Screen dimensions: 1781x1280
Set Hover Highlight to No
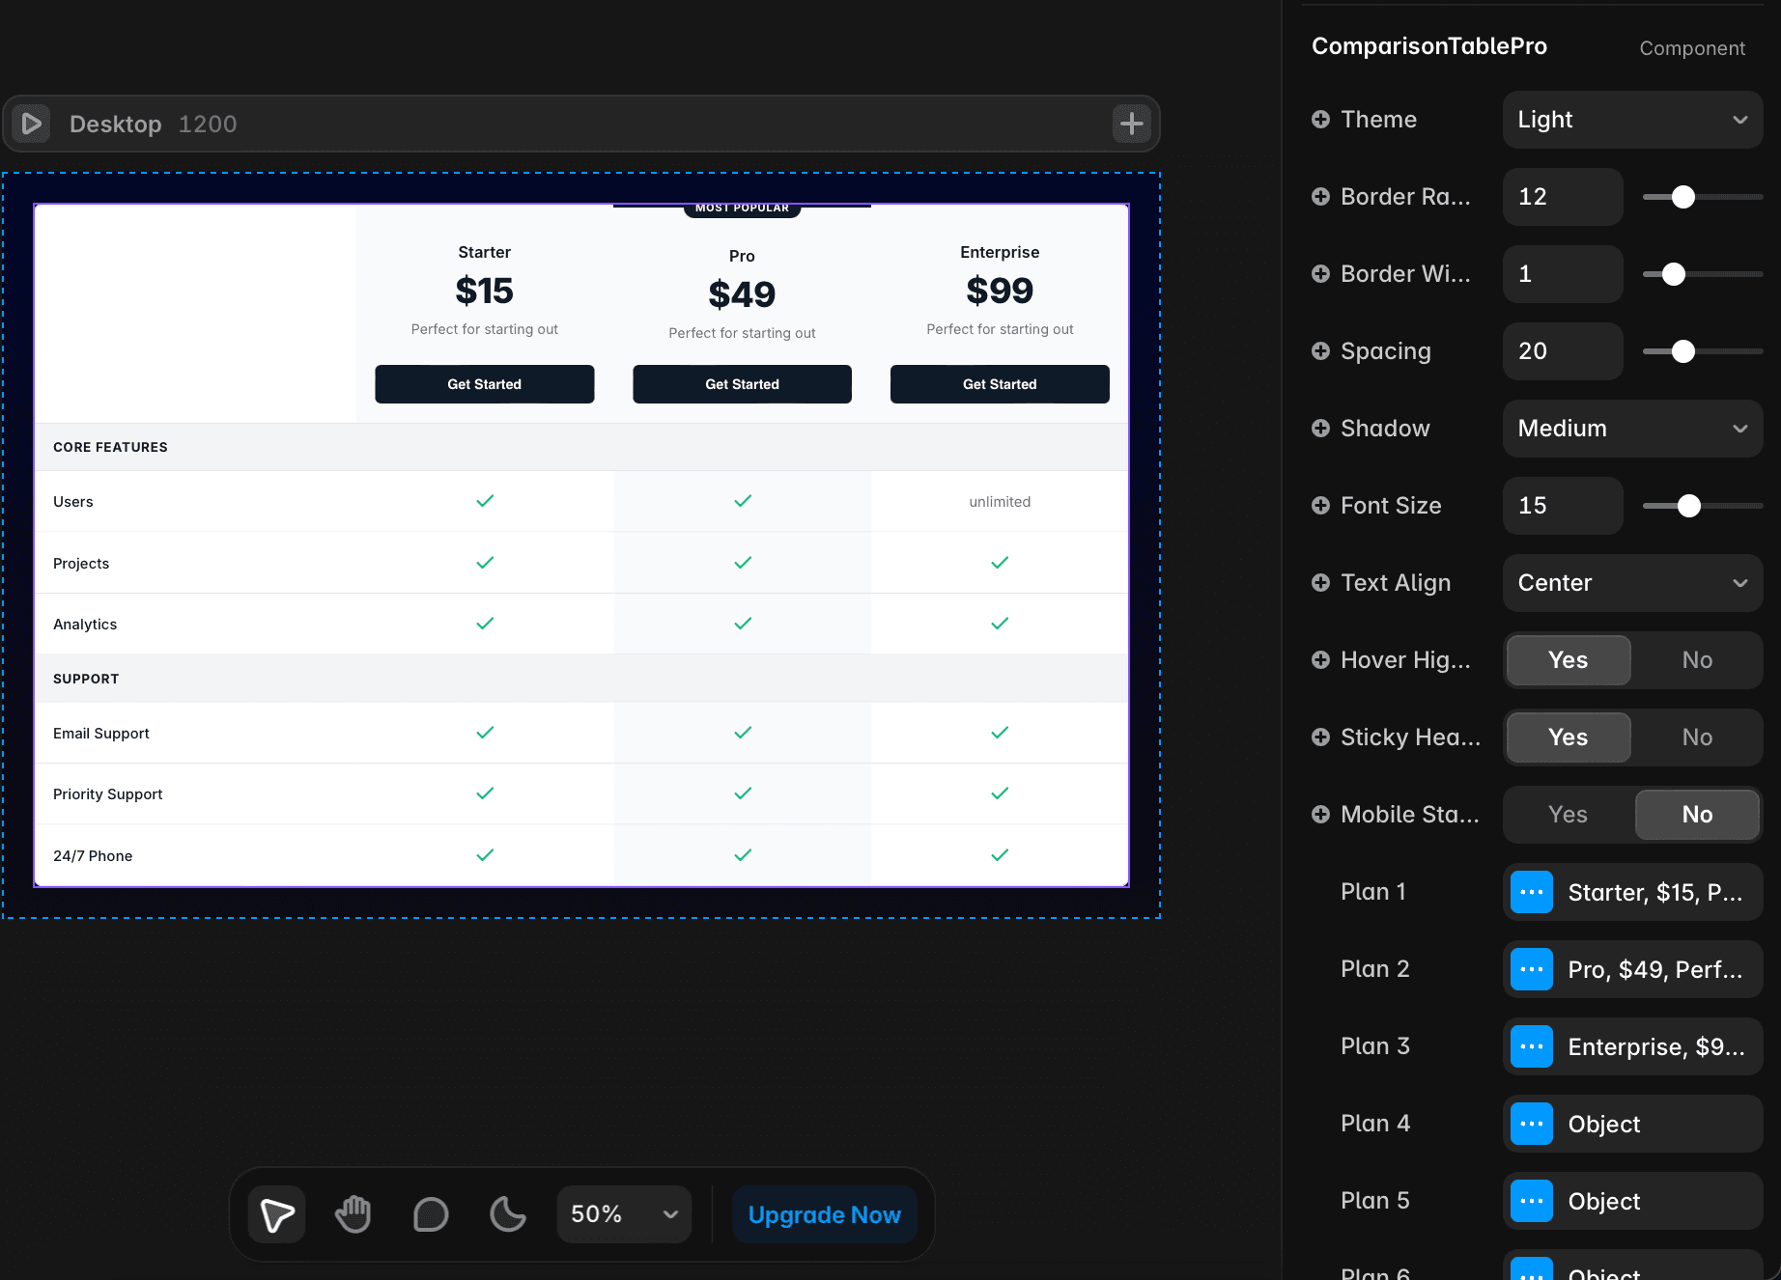point(1697,660)
